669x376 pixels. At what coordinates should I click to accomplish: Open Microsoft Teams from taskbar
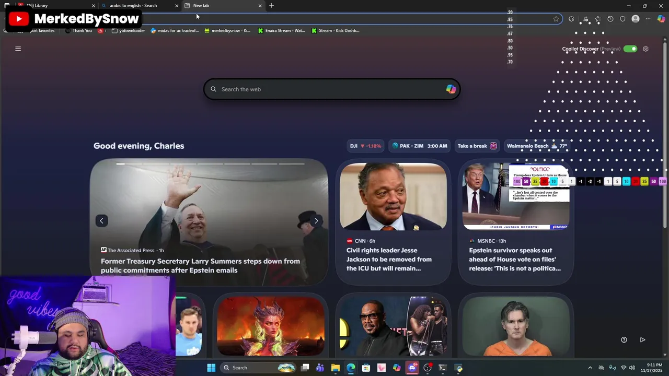coord(320,368)
